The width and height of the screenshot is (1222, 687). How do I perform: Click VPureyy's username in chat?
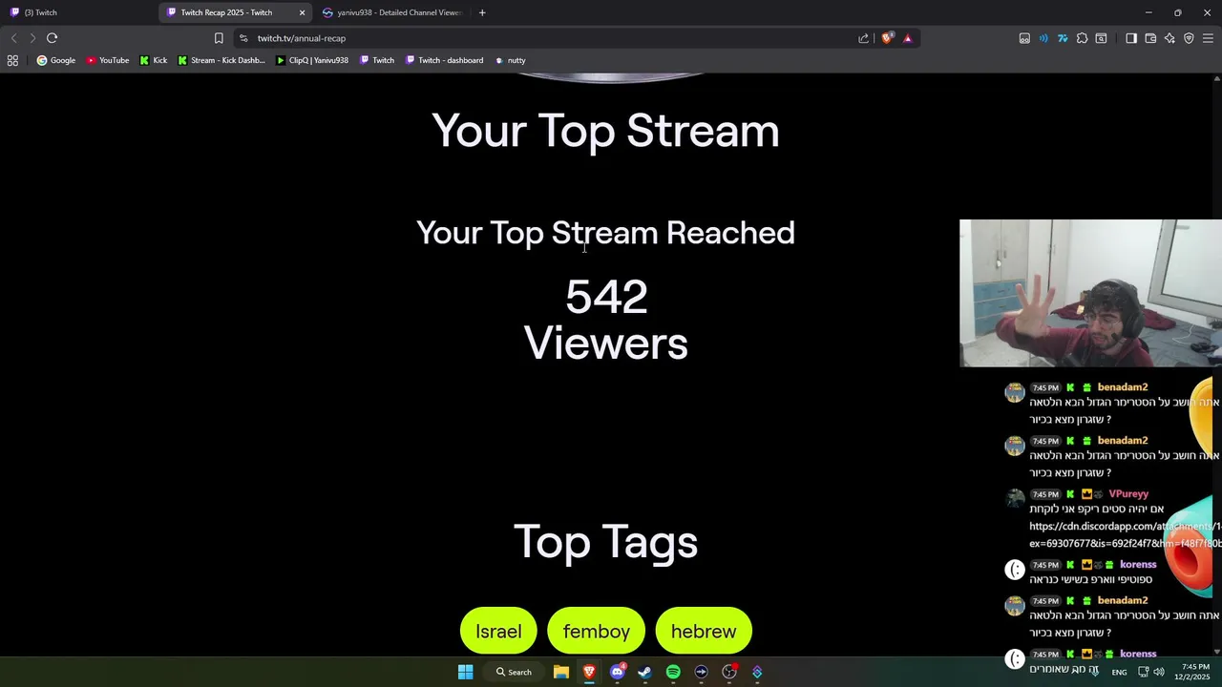pyautogui.click(x=1128, y=494)
